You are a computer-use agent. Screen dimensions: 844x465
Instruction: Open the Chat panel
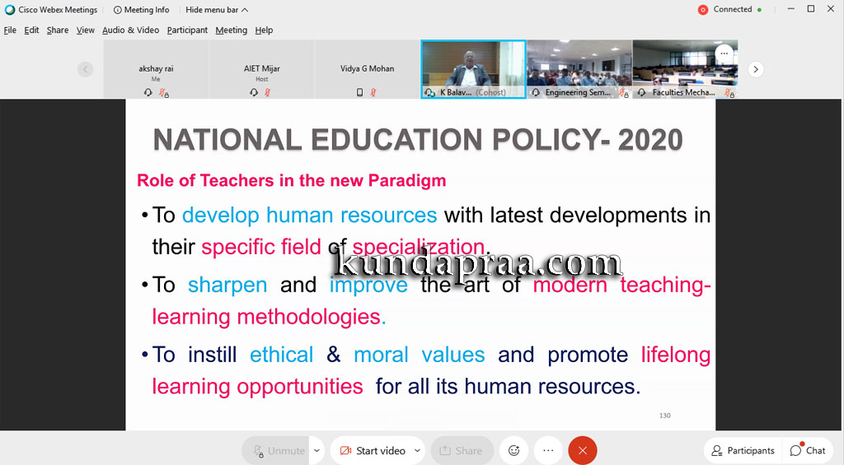pos(808,450)
